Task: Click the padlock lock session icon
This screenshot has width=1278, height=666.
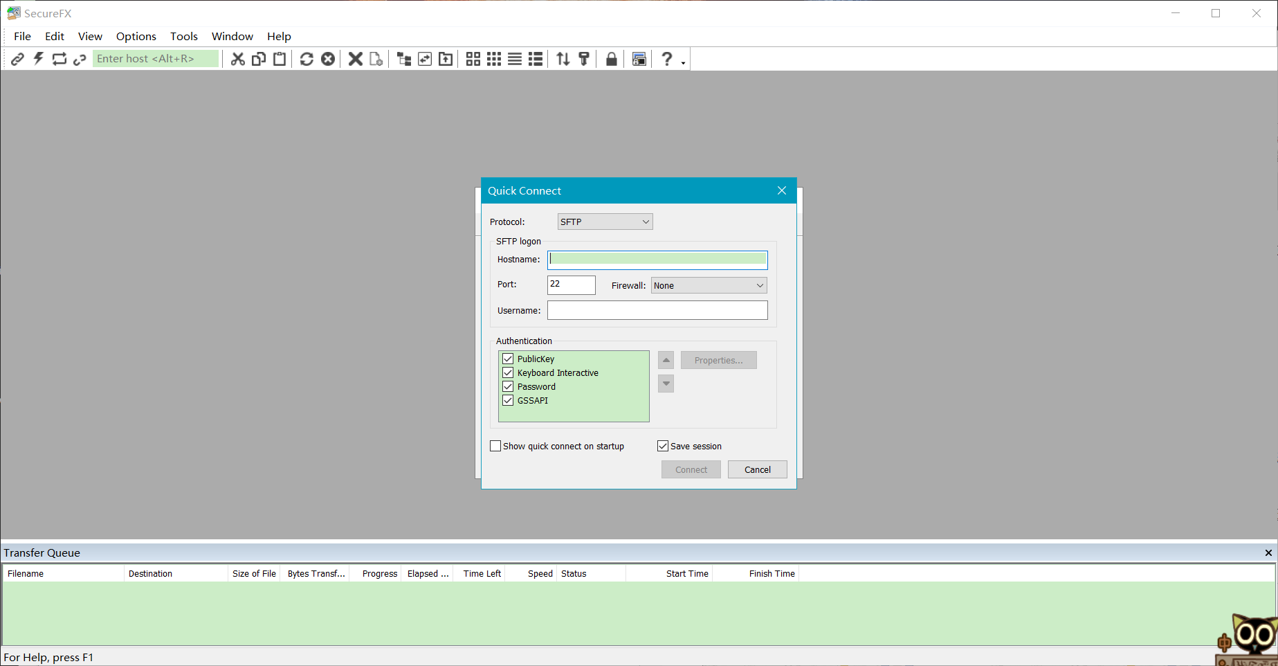Action: [x=612, y=59]
